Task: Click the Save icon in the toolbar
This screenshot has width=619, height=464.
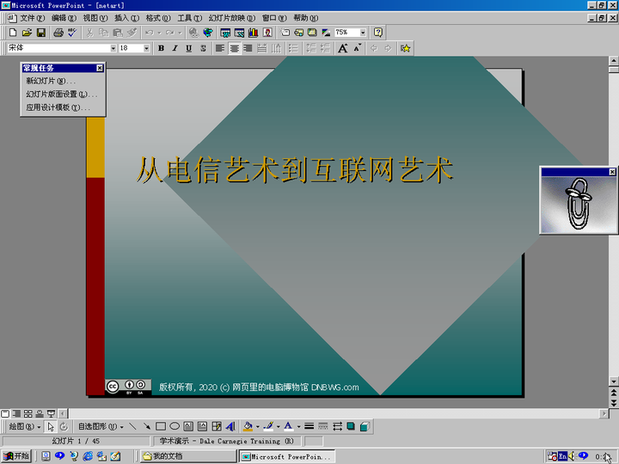Action: click(40, 33)
